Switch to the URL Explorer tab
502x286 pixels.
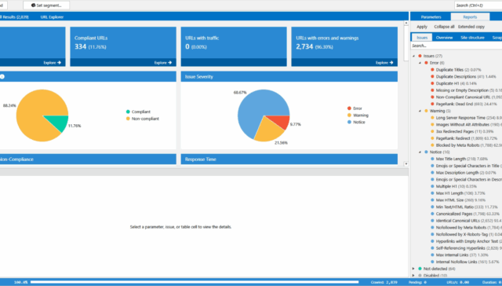pos(52,17)
